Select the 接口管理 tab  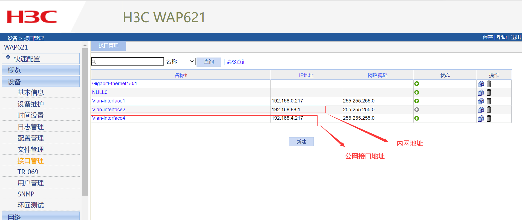click(108, 46)
